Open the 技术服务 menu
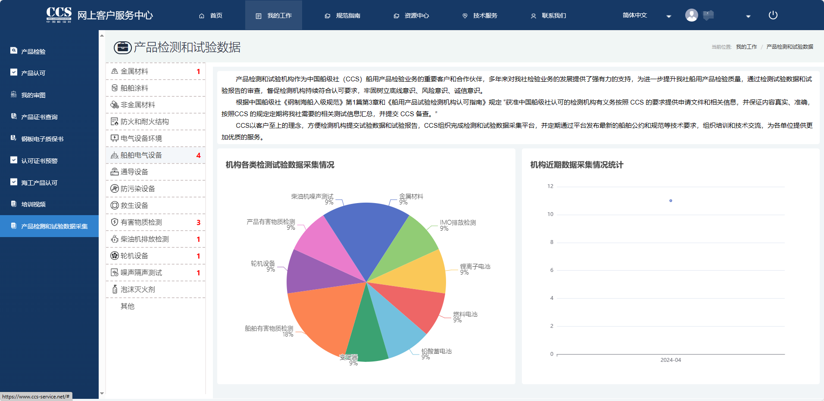The width and height of the screenshot is (824, 401). (x=480, y=15)
